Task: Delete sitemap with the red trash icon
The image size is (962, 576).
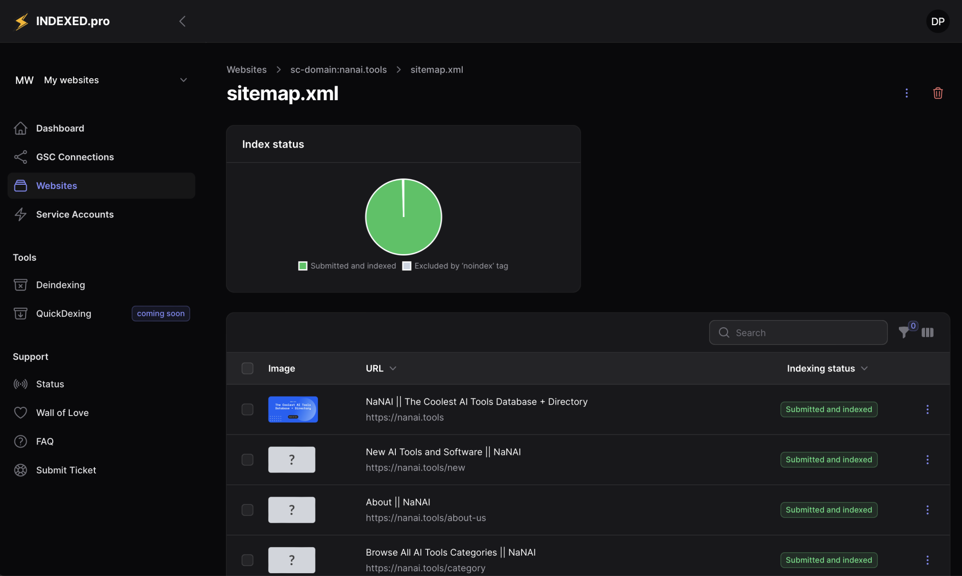Action: point(937,93)
